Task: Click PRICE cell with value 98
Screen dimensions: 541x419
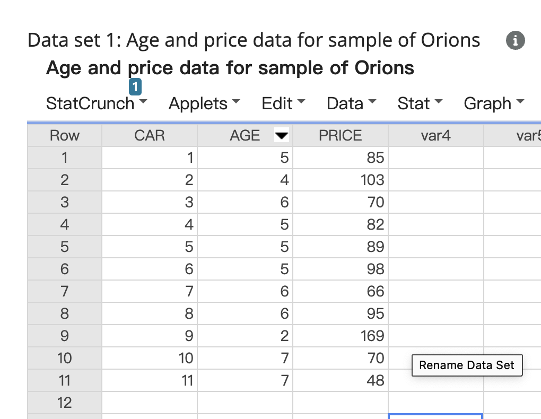Action: (x=340, y=269)
